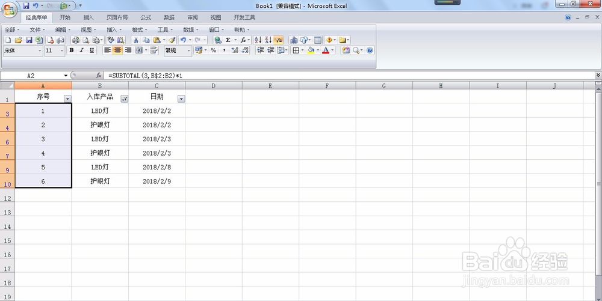Open the 日期 column filter dropdown
This screenshot has height=301, width=602.
click(x=181, y=99)
